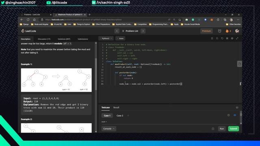The height and width of the screenshot is (146, 260).
Task: Open the browser profile avatar icon
Action: [231, 20]
